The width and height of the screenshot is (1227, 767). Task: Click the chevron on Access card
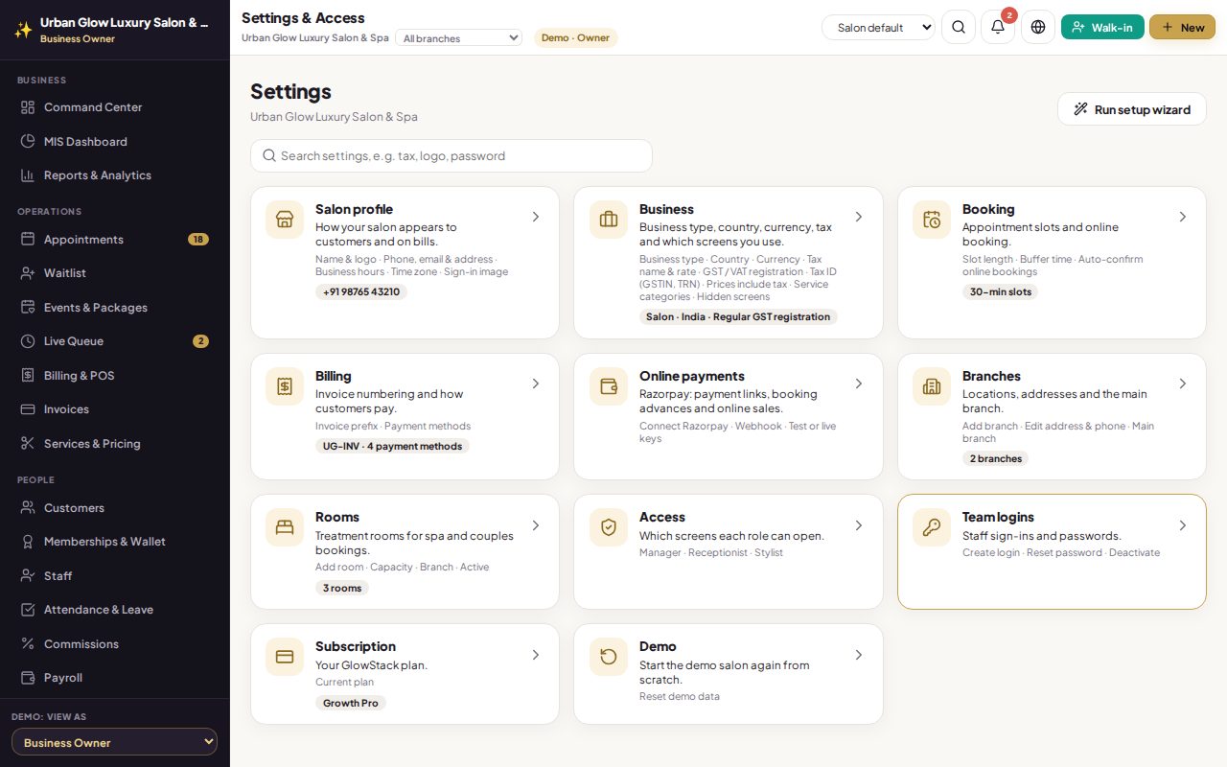tap(859, 525)
